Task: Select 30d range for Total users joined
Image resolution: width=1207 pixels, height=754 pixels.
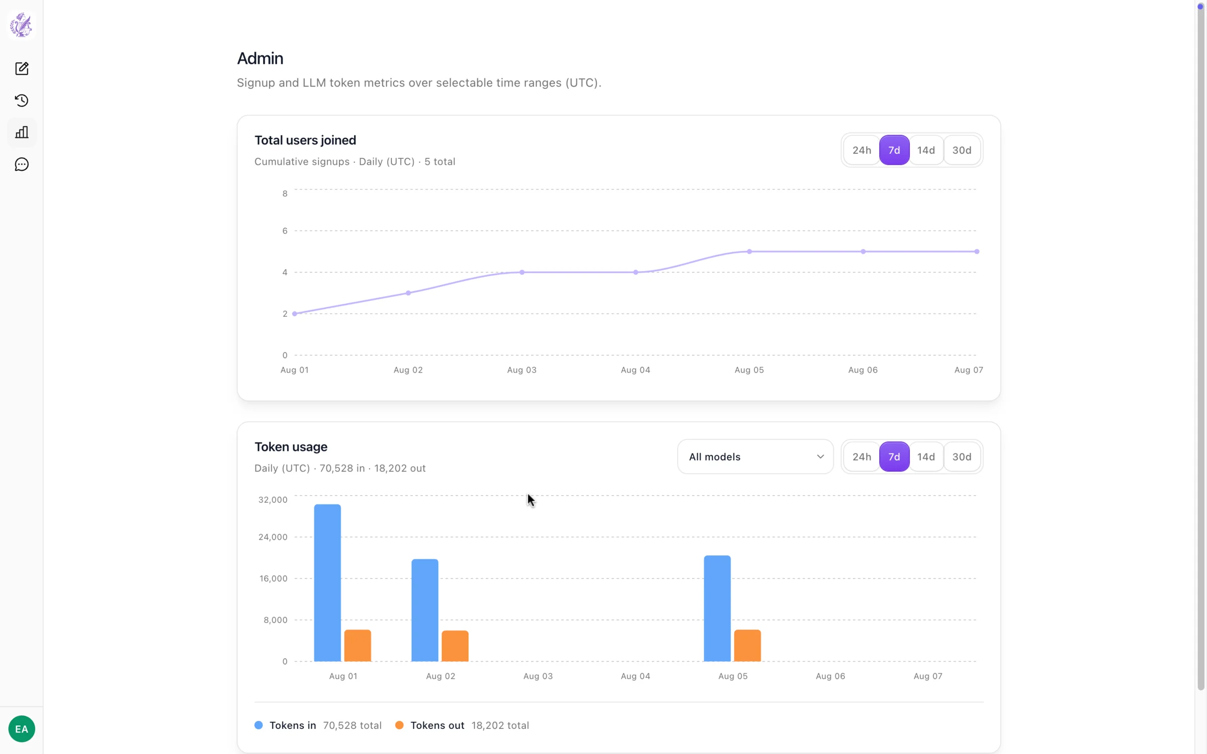Action: click(x=962, y=150)
